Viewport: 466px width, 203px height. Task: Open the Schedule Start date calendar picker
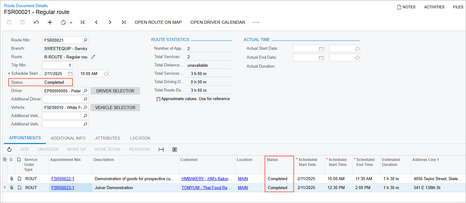(70, 74)
